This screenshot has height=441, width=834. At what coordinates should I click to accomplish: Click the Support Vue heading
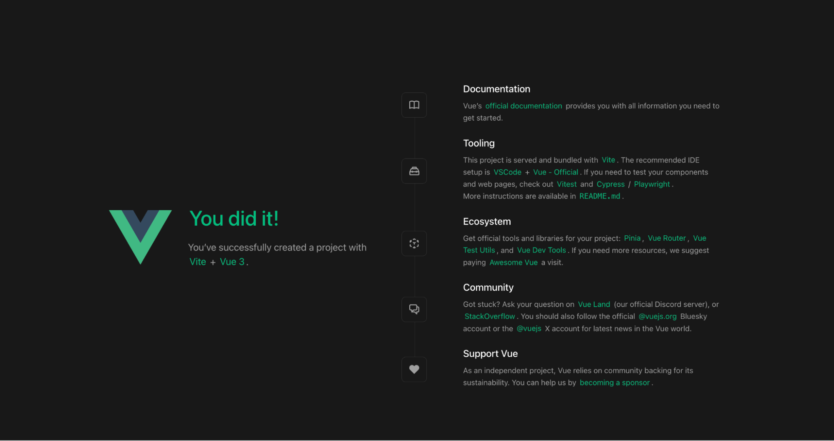(490, 353)
